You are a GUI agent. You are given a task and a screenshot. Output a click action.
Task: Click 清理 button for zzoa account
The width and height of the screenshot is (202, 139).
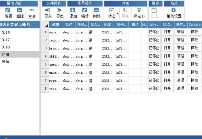click(181, 88)
